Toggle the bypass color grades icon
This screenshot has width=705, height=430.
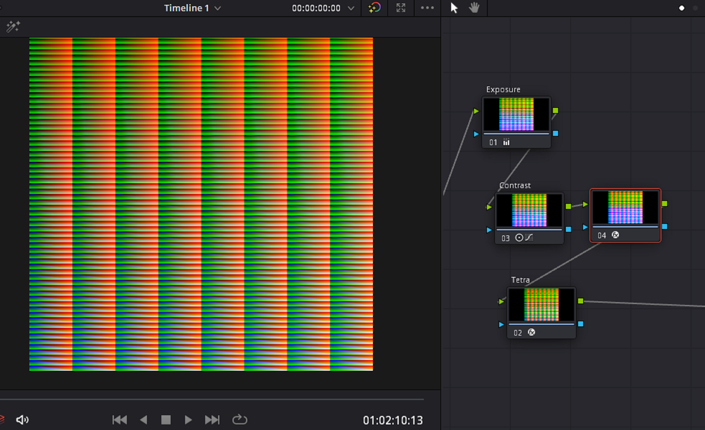coord(375,8)
